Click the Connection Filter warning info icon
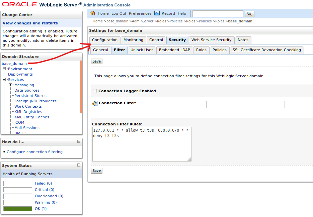 95,103
